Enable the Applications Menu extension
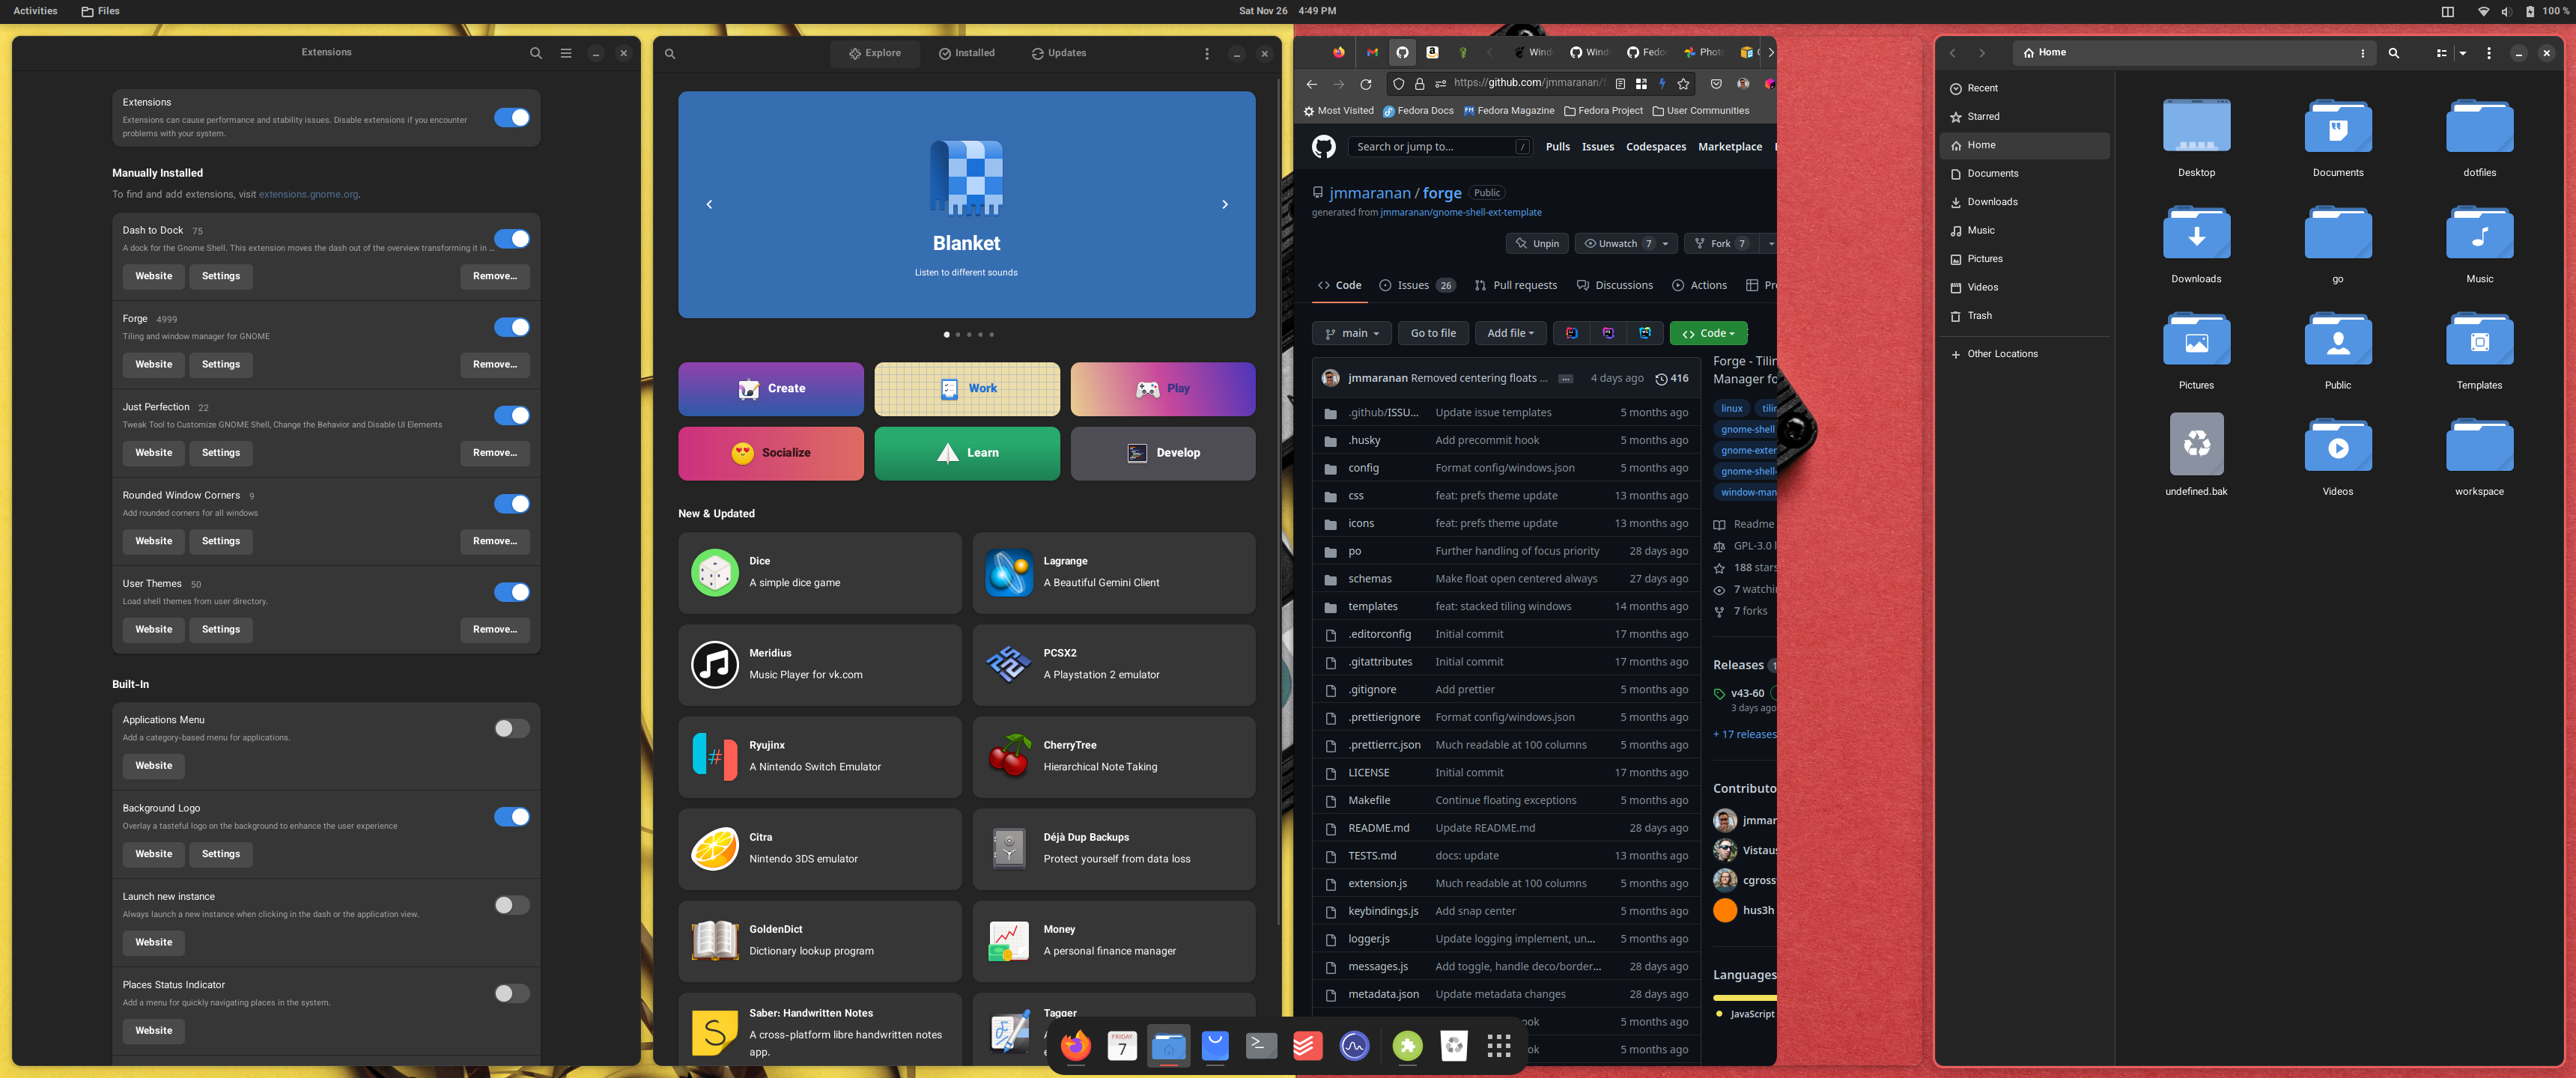The height and width of the screenshot is (1078, 2576). pos(511,729)
